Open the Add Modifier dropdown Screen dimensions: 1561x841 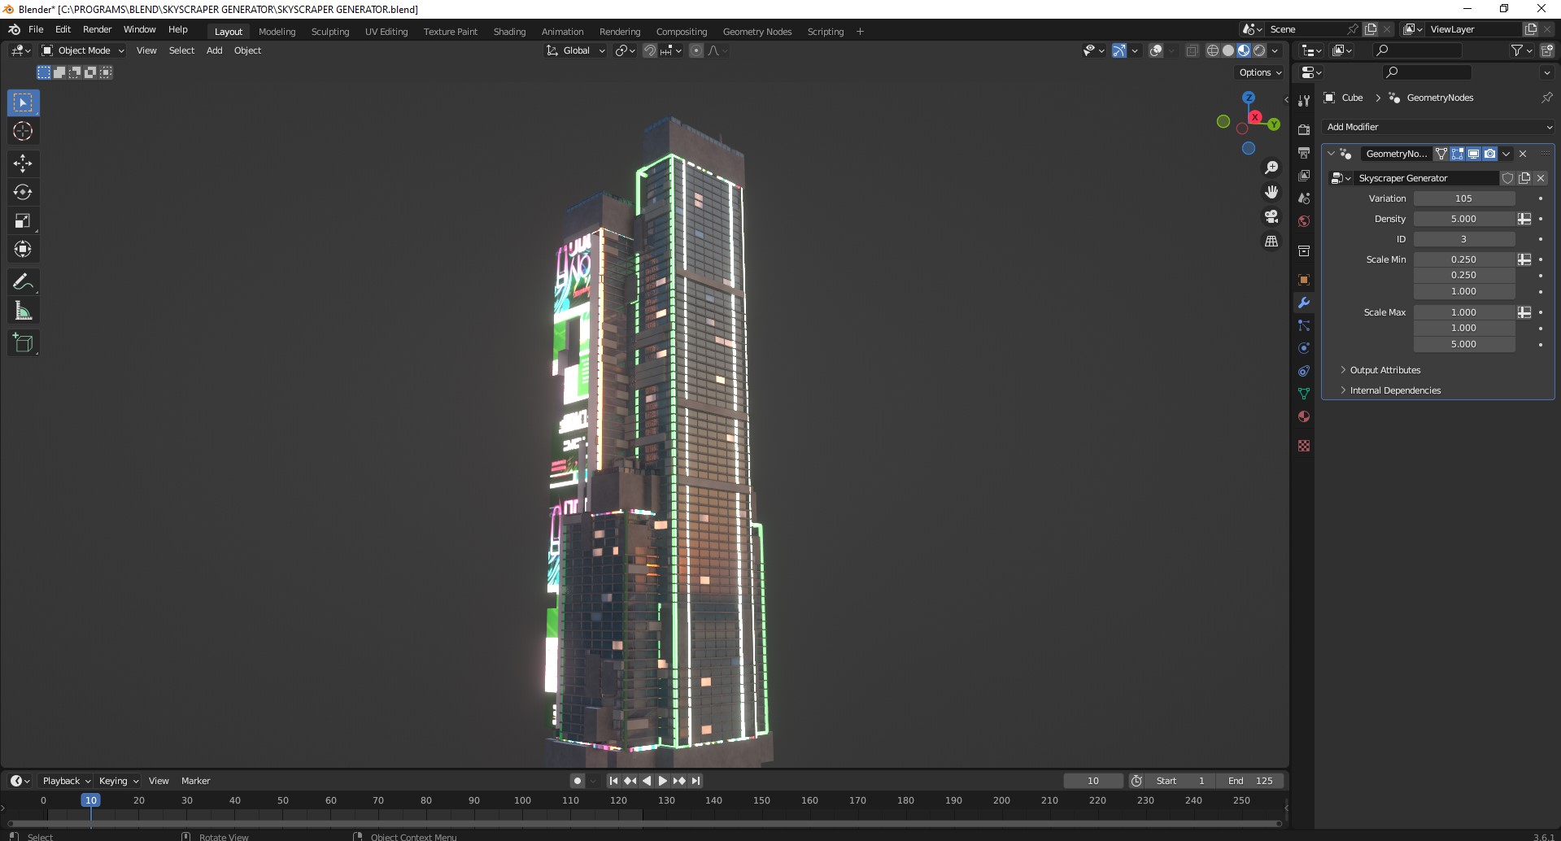(1437, 127)
